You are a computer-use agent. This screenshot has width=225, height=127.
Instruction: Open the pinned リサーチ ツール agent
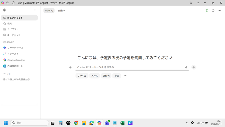(x=19, y=48)
